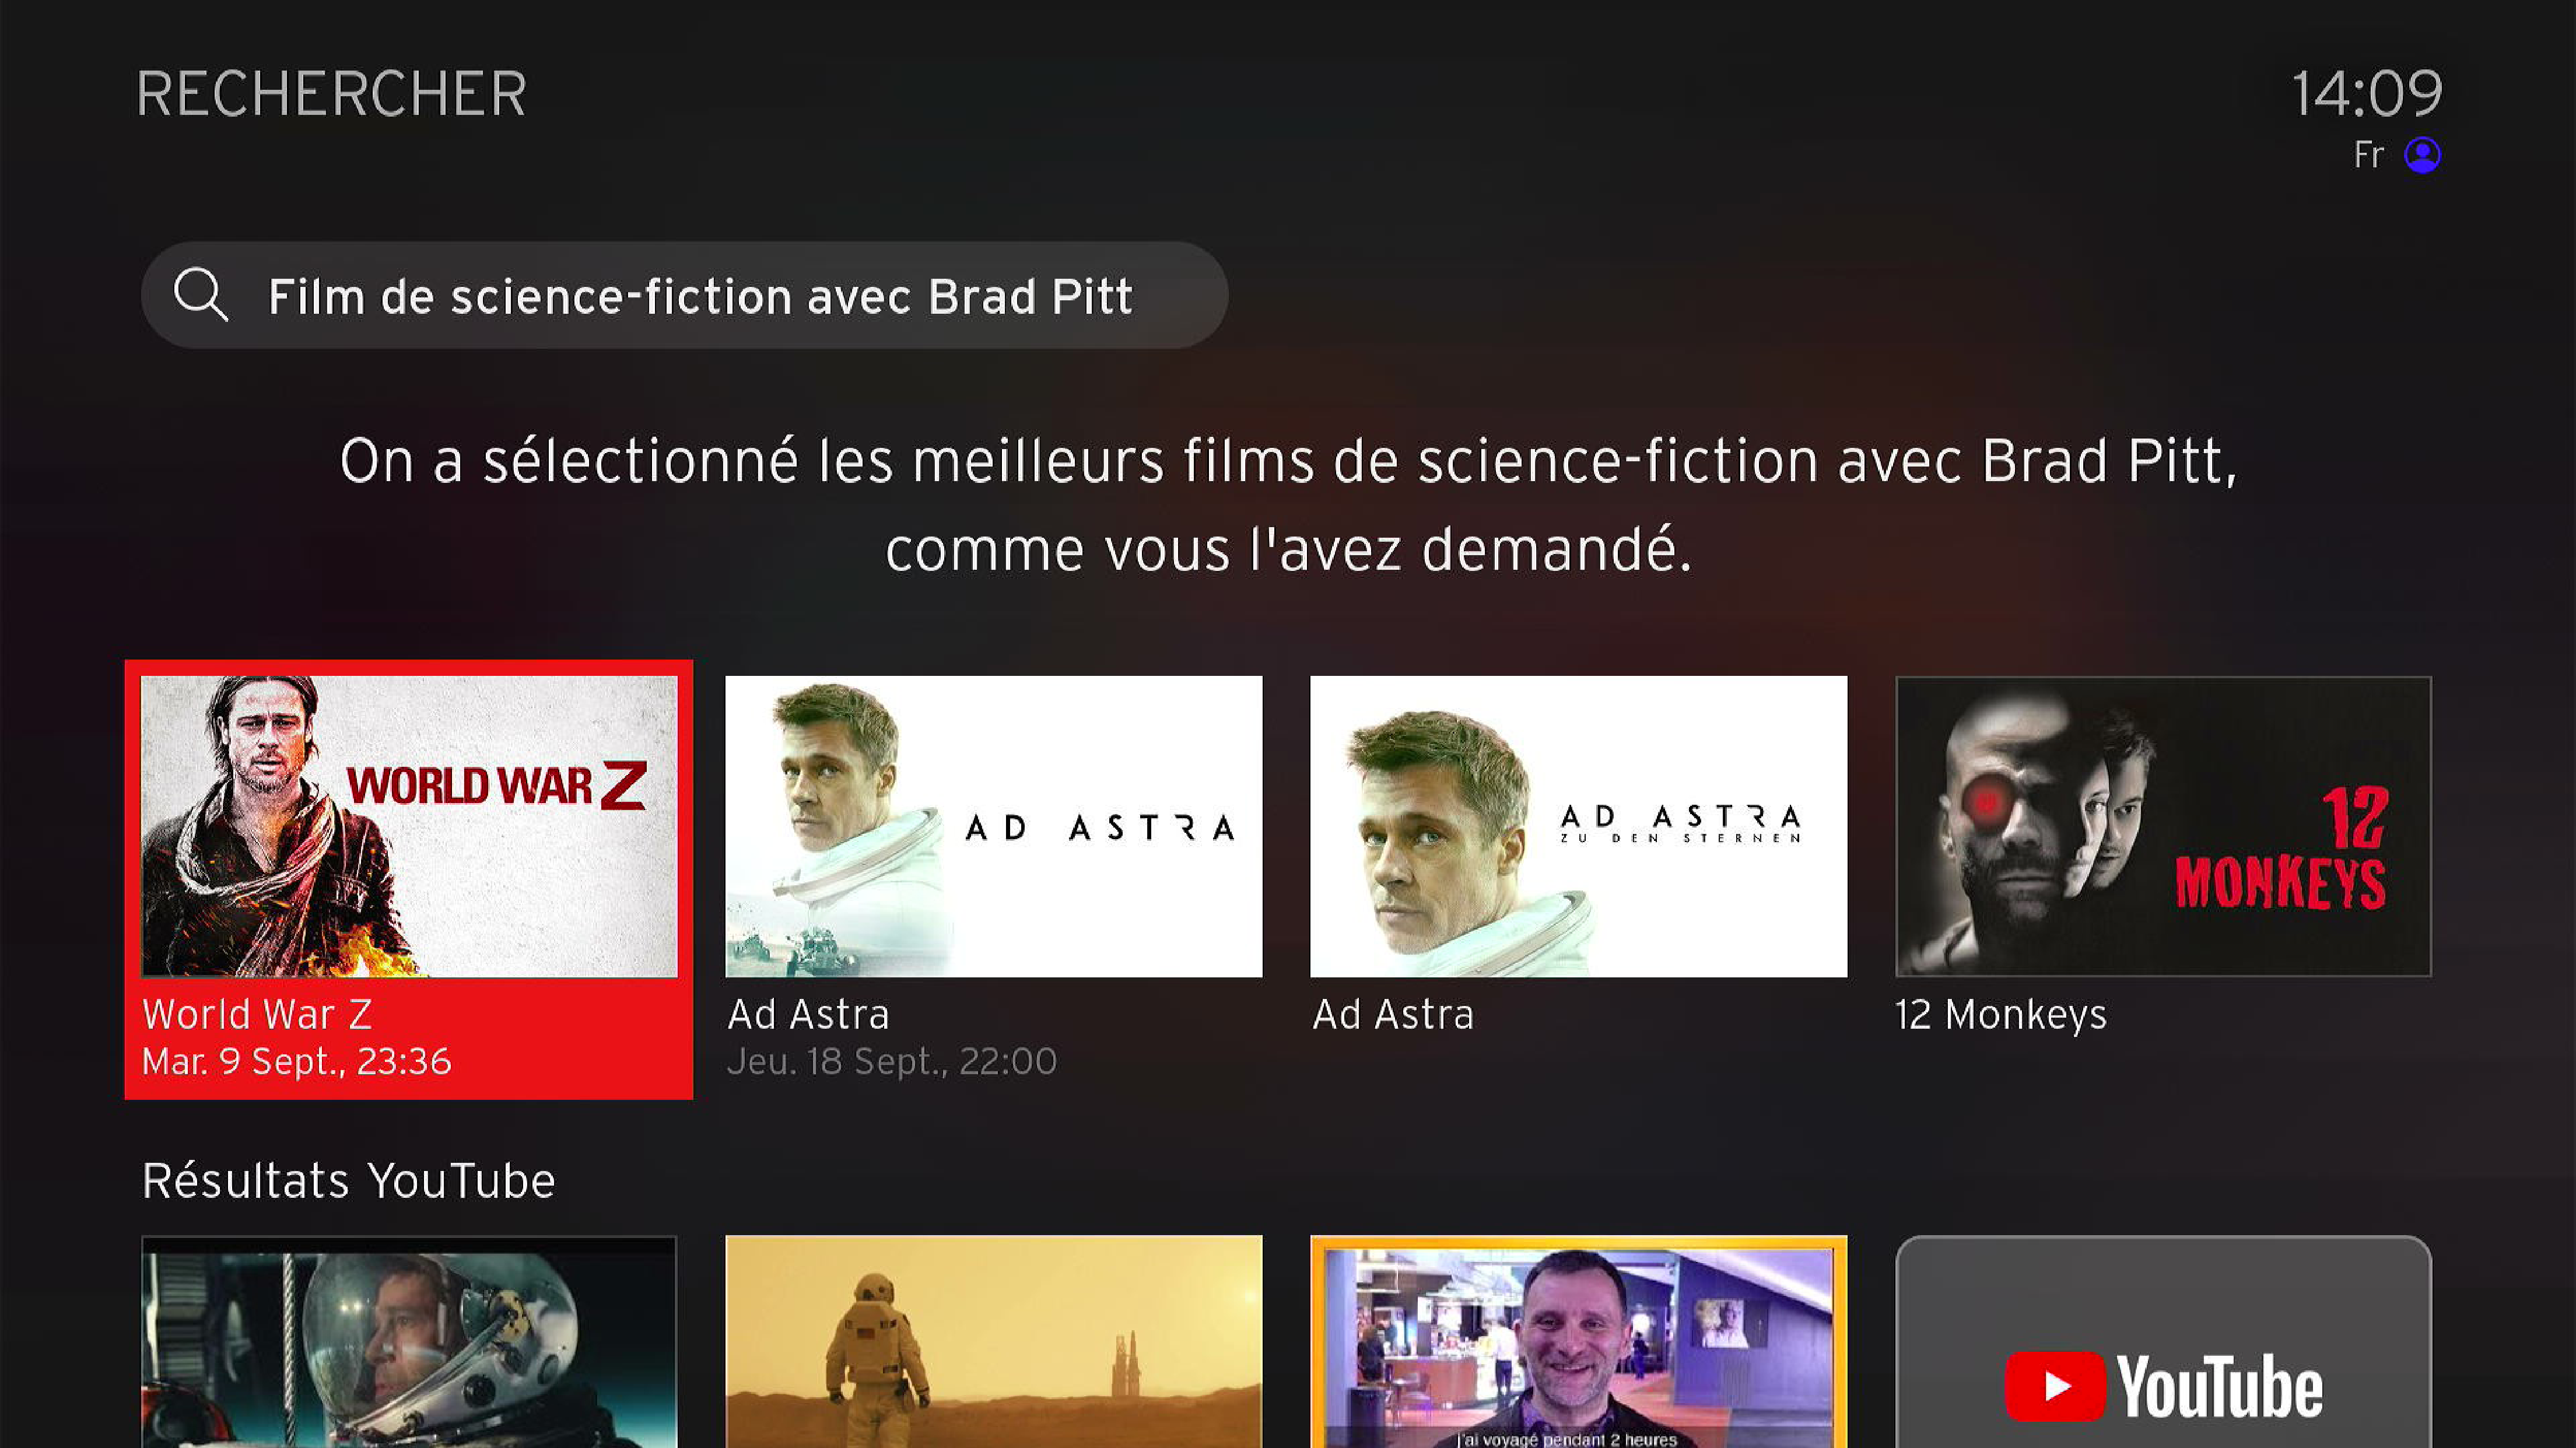Click the World War Z title text
2576x1448 pixels.
tap(257, 1014)
